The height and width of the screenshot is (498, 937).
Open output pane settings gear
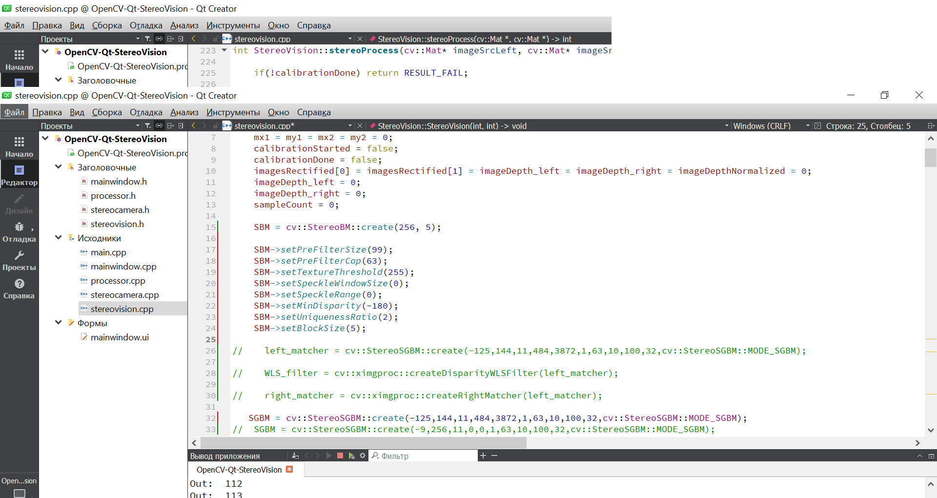(x=362, y=456)
